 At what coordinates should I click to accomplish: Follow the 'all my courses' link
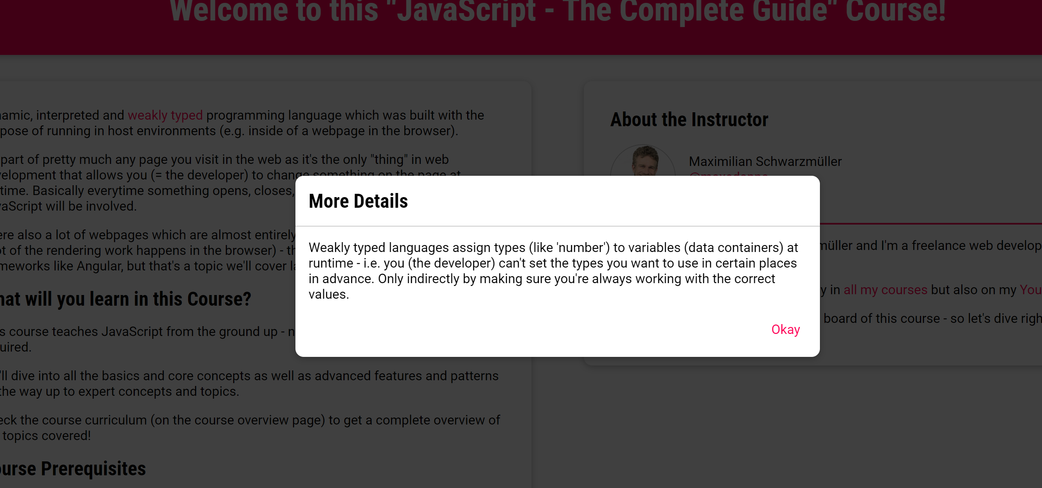(x=885, y=290)
